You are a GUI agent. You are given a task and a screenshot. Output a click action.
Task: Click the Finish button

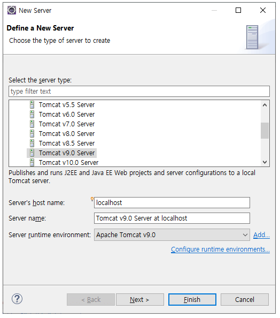pos(192,300)
